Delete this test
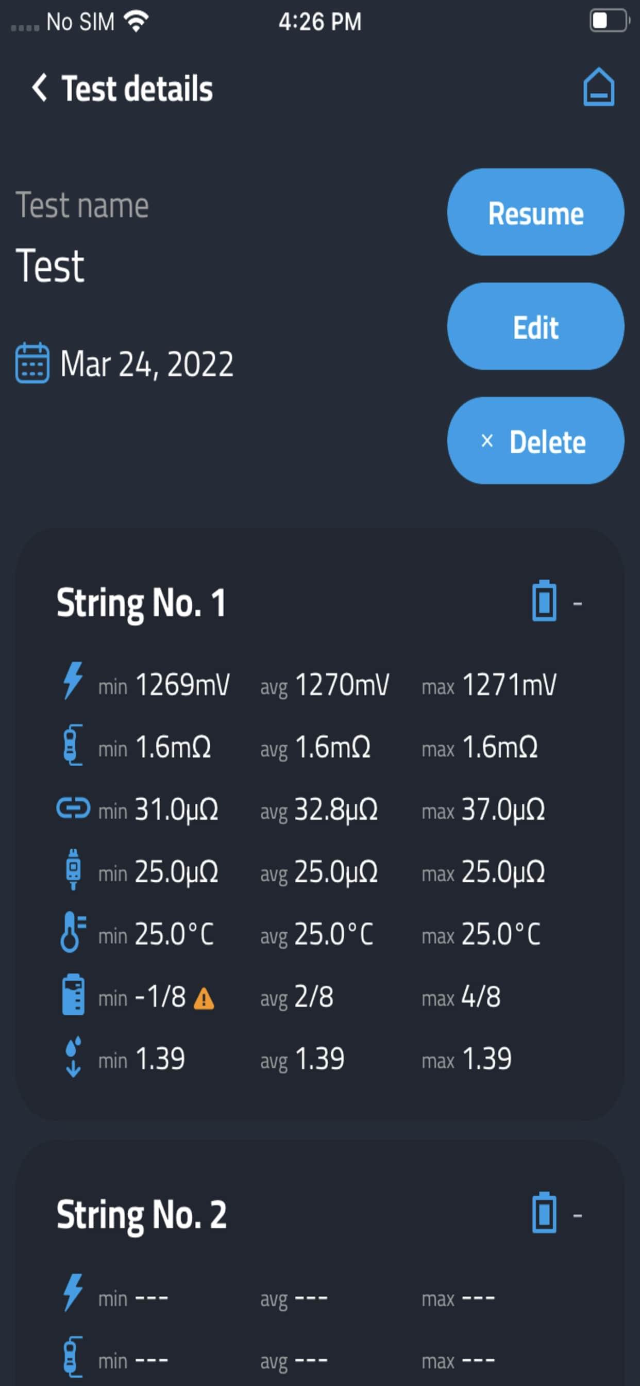Screen dimensions: 640x1386 tap(535, 441)
